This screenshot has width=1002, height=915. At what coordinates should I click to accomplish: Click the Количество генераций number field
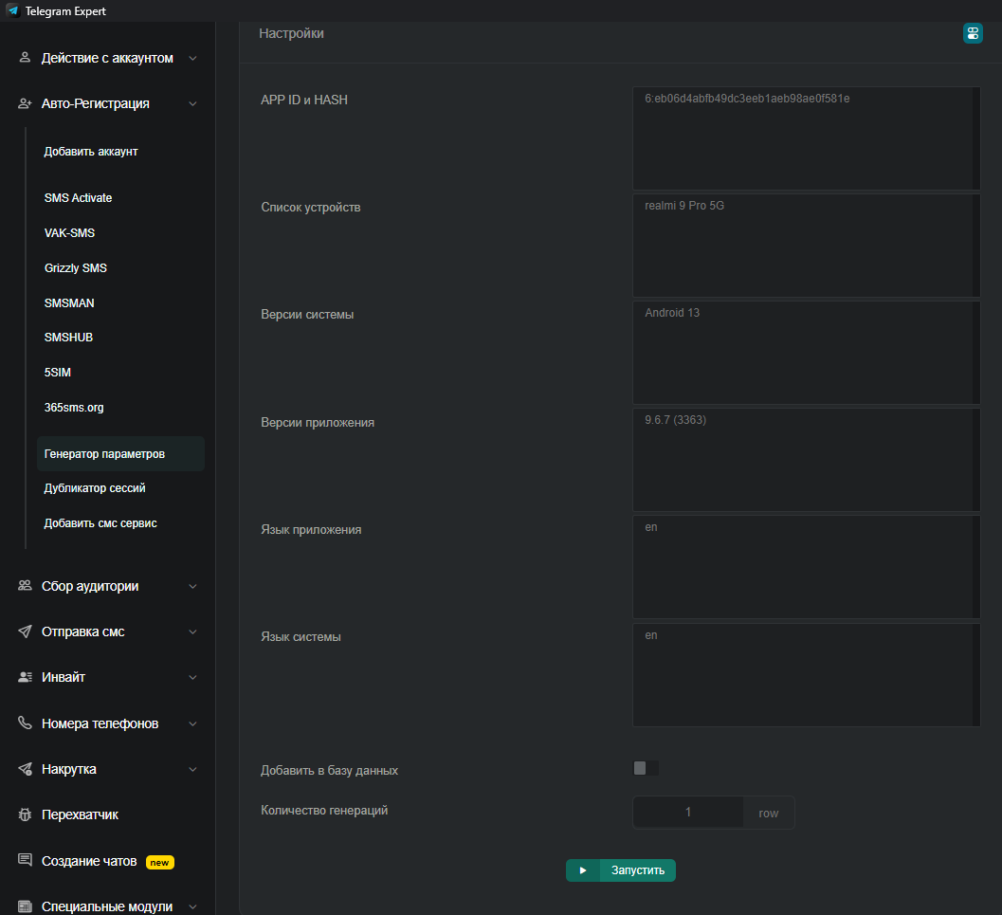[688, 813]
